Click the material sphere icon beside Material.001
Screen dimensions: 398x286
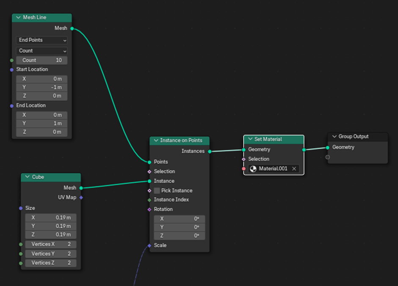click(x=253, y=168)
